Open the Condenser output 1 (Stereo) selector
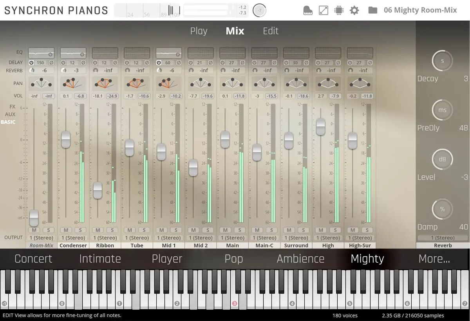The width and height of the screenshot is (470, 321). pyautogui.click(x=73, y=238)
